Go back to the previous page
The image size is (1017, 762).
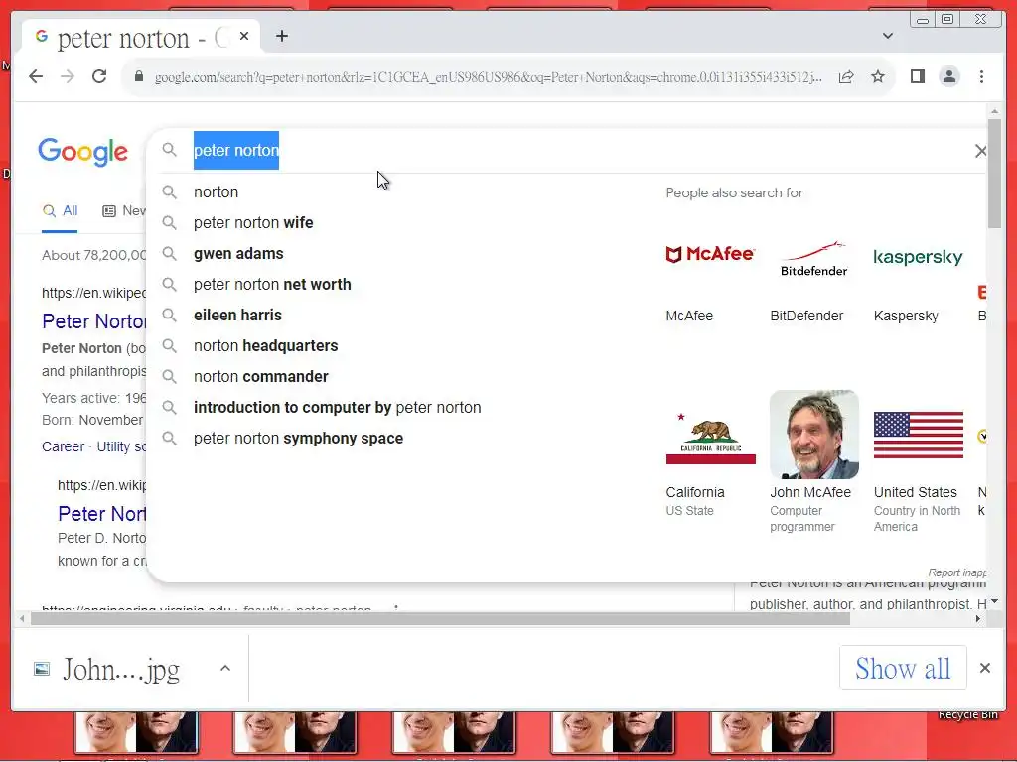36,77
